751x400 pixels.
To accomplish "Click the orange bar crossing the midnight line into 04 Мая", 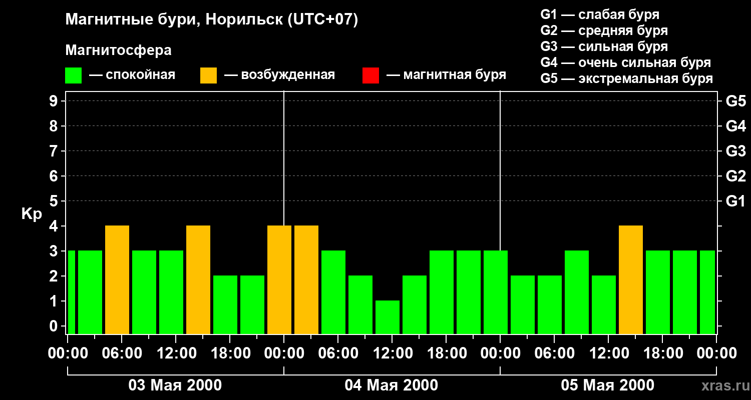I will coord(279,279).
